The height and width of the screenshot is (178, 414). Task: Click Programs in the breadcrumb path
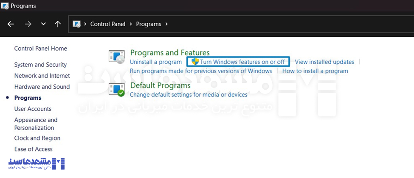149,24
